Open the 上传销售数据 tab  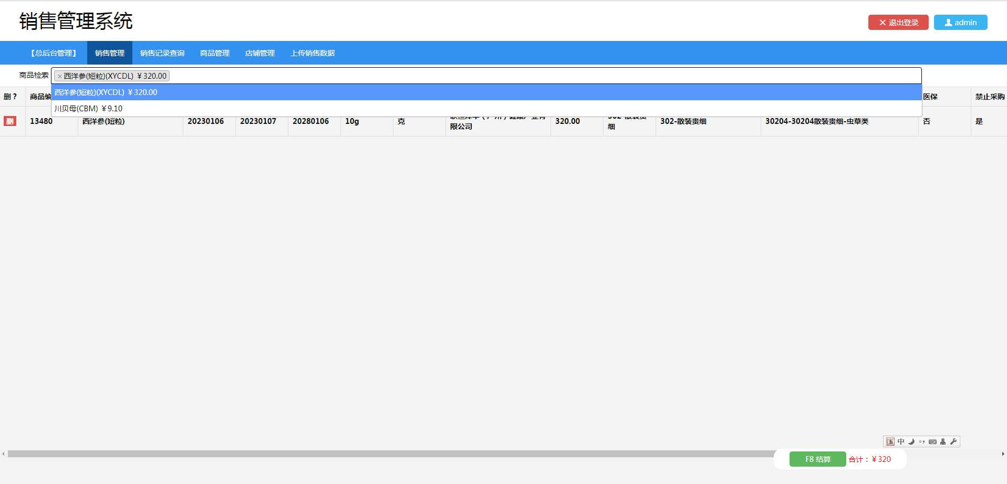(x=313, y=53)
